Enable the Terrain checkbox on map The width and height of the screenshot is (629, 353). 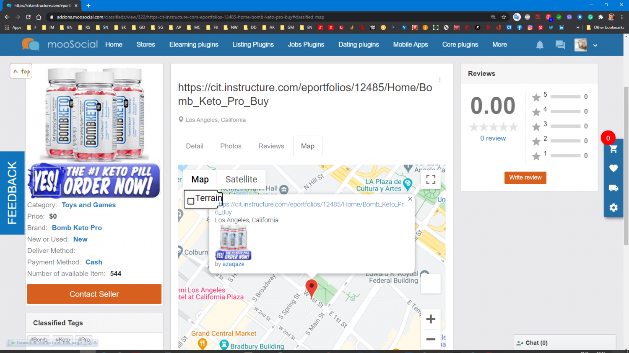point(191,201)
